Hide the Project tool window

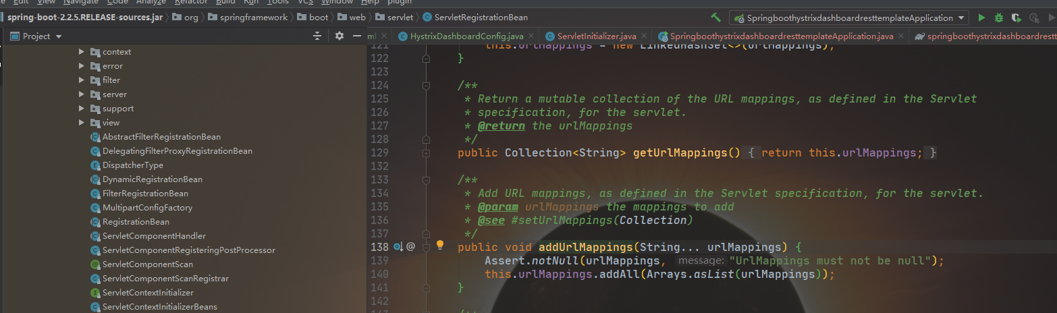[358, 36]
